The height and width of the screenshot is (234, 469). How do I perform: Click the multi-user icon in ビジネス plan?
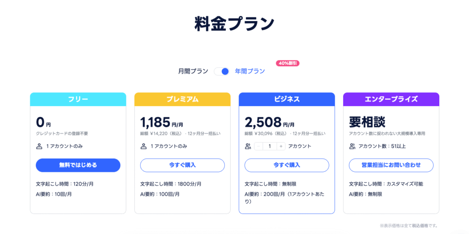[248, 146]
